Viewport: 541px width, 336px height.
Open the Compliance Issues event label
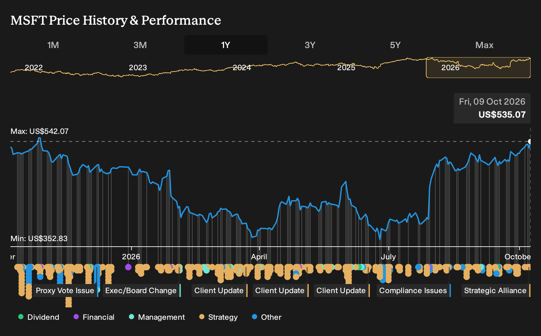[413, 291]
